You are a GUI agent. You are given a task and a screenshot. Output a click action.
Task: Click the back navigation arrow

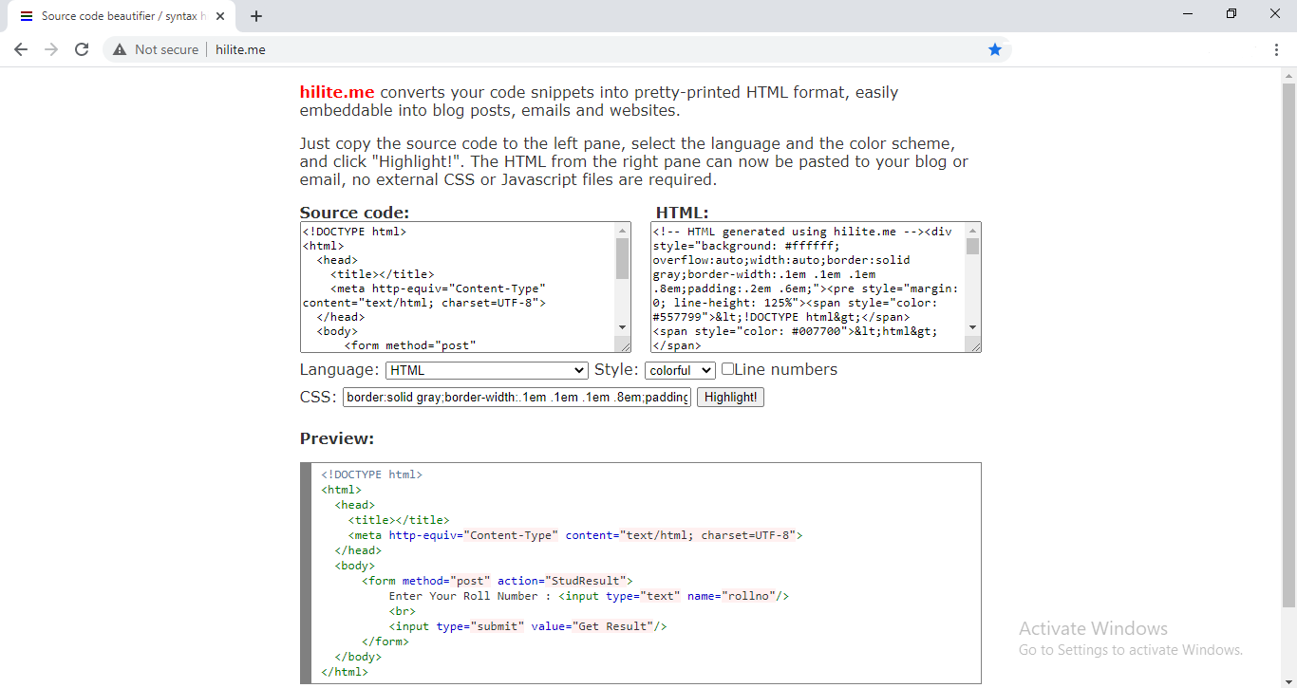tap(21, 48)
